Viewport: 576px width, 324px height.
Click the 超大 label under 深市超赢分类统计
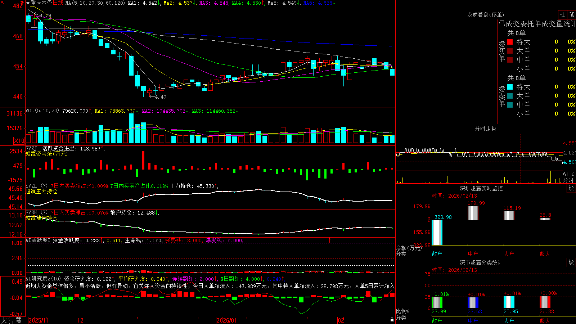tap(545, 320)
